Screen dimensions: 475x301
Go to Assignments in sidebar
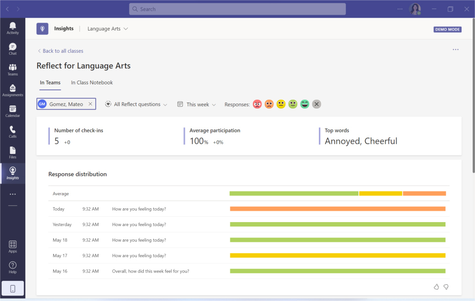coord(12,90)
